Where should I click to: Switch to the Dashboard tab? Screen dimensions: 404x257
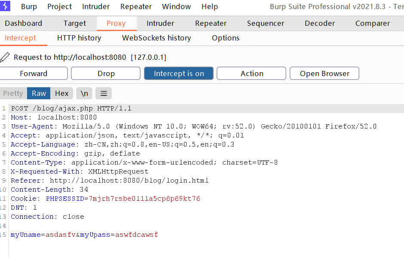pos(24,24)
